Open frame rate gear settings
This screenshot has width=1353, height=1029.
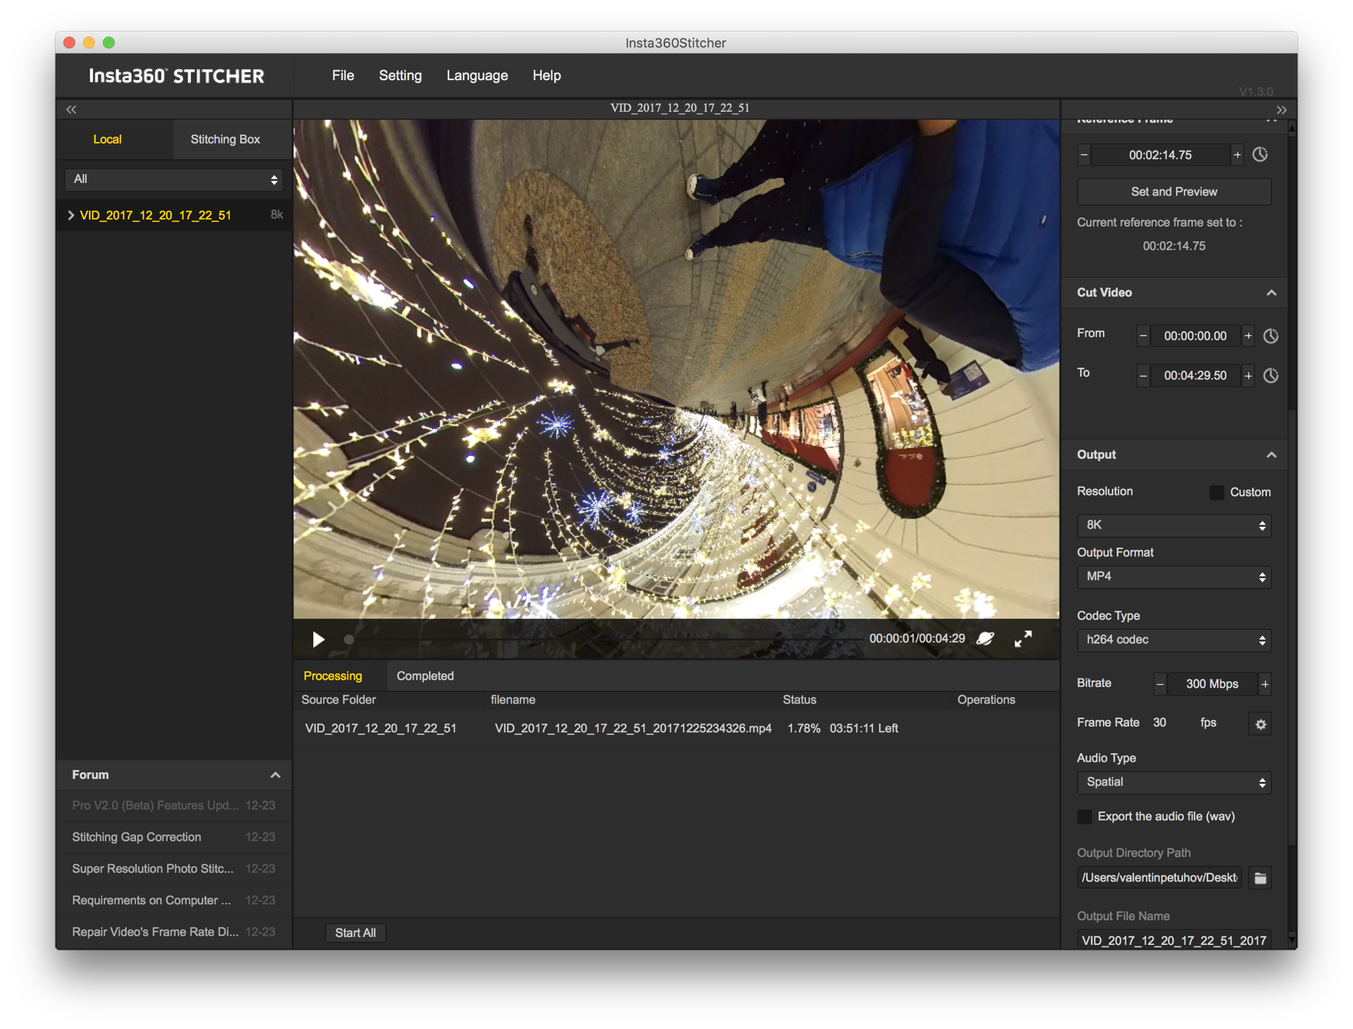coord(1260,724)
